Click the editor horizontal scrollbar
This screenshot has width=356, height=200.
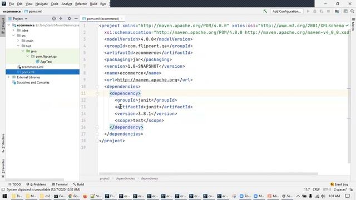point(208,174)
